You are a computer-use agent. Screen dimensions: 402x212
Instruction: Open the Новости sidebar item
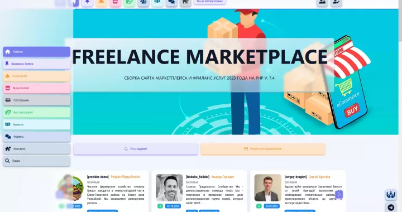click(x=36, y=124)
